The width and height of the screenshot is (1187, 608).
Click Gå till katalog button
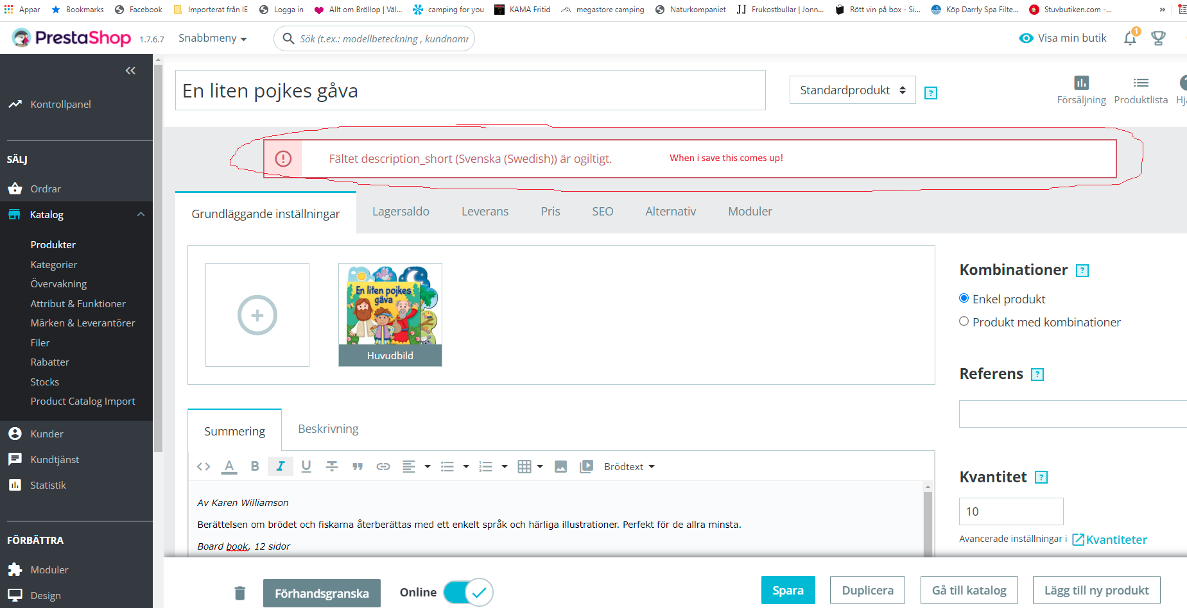(969, 590)
